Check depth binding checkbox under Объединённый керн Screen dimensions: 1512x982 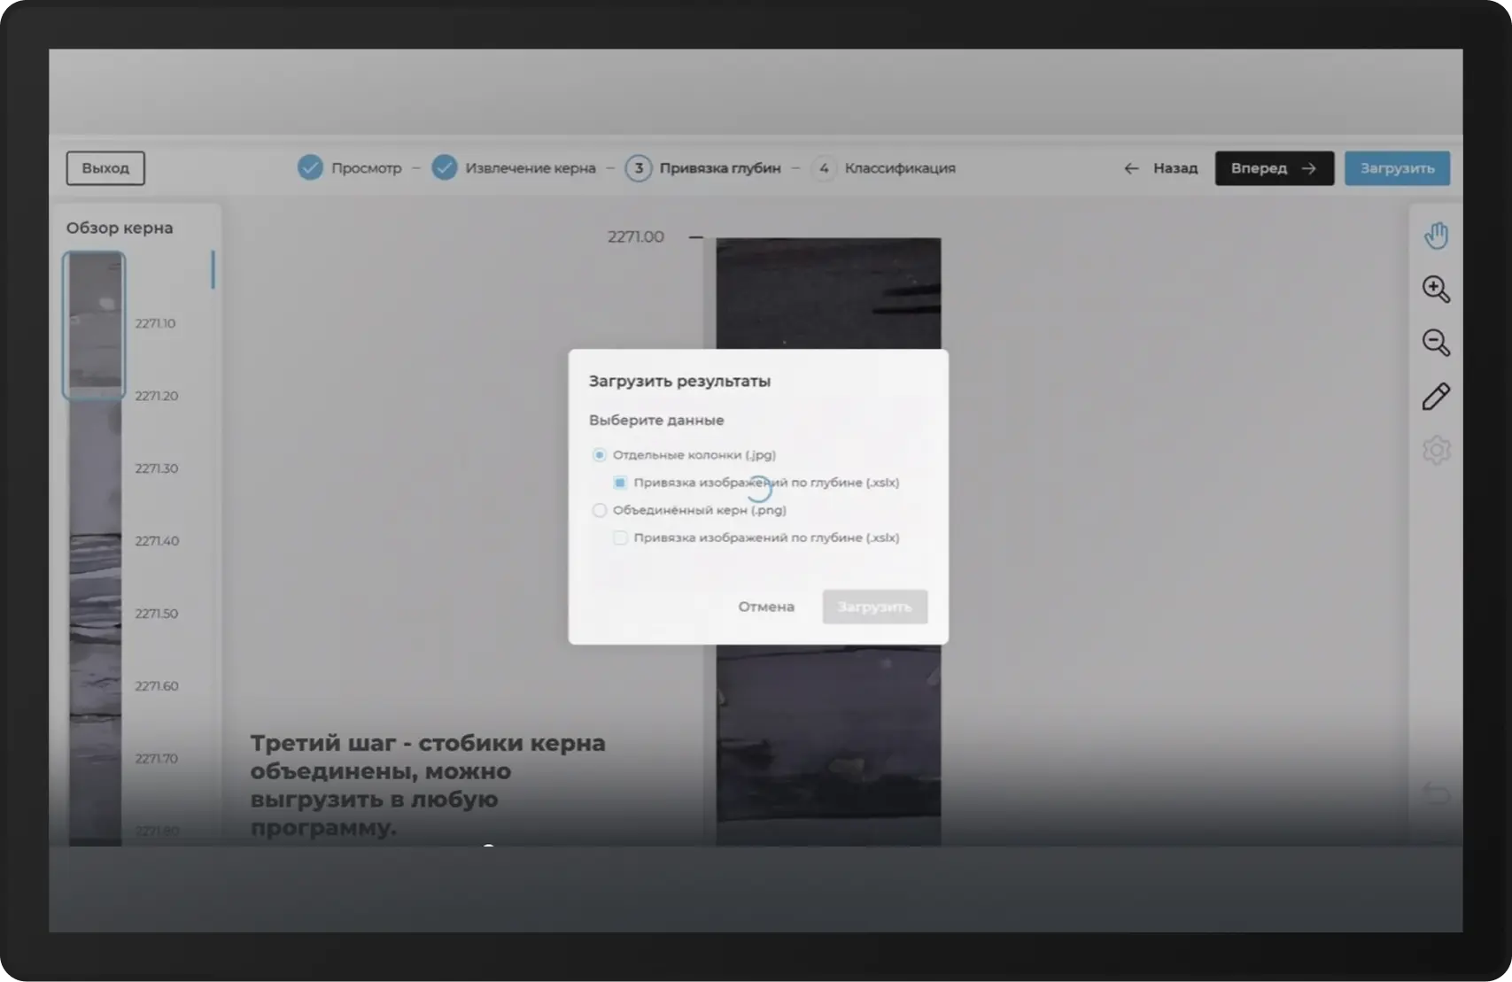620,537
